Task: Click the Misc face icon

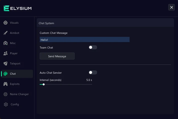Action: click(x=5, y=43)
